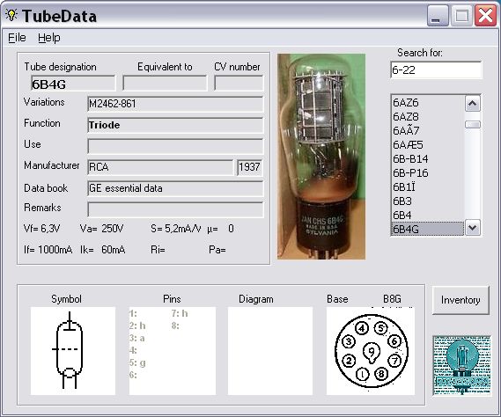Click the tube logo icon below Inventory
Screen dimensions: 501x417
point(461,365)
